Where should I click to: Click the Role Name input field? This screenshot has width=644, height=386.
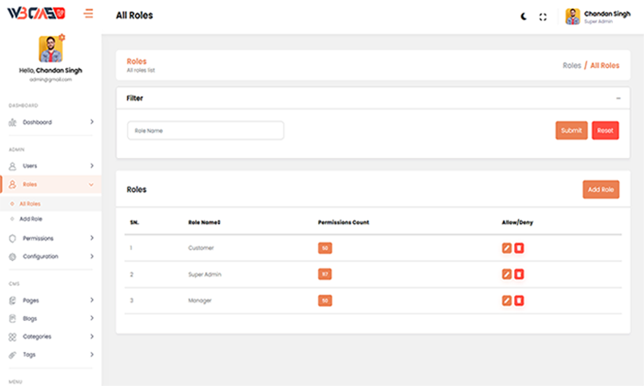click(205, 131)
